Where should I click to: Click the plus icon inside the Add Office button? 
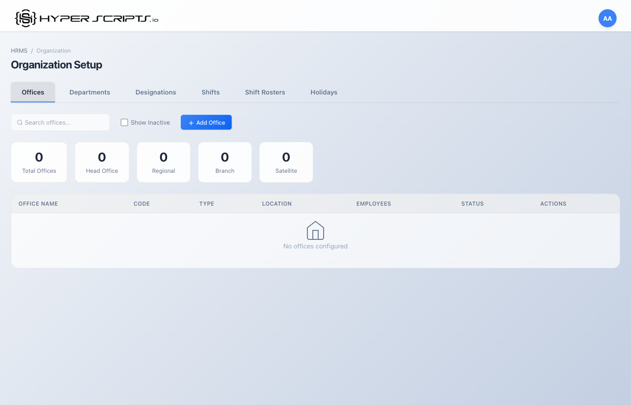click(191, 122)
